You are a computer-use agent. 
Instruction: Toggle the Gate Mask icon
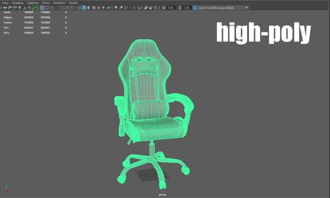pyautogui.click(x=57, y=8)
